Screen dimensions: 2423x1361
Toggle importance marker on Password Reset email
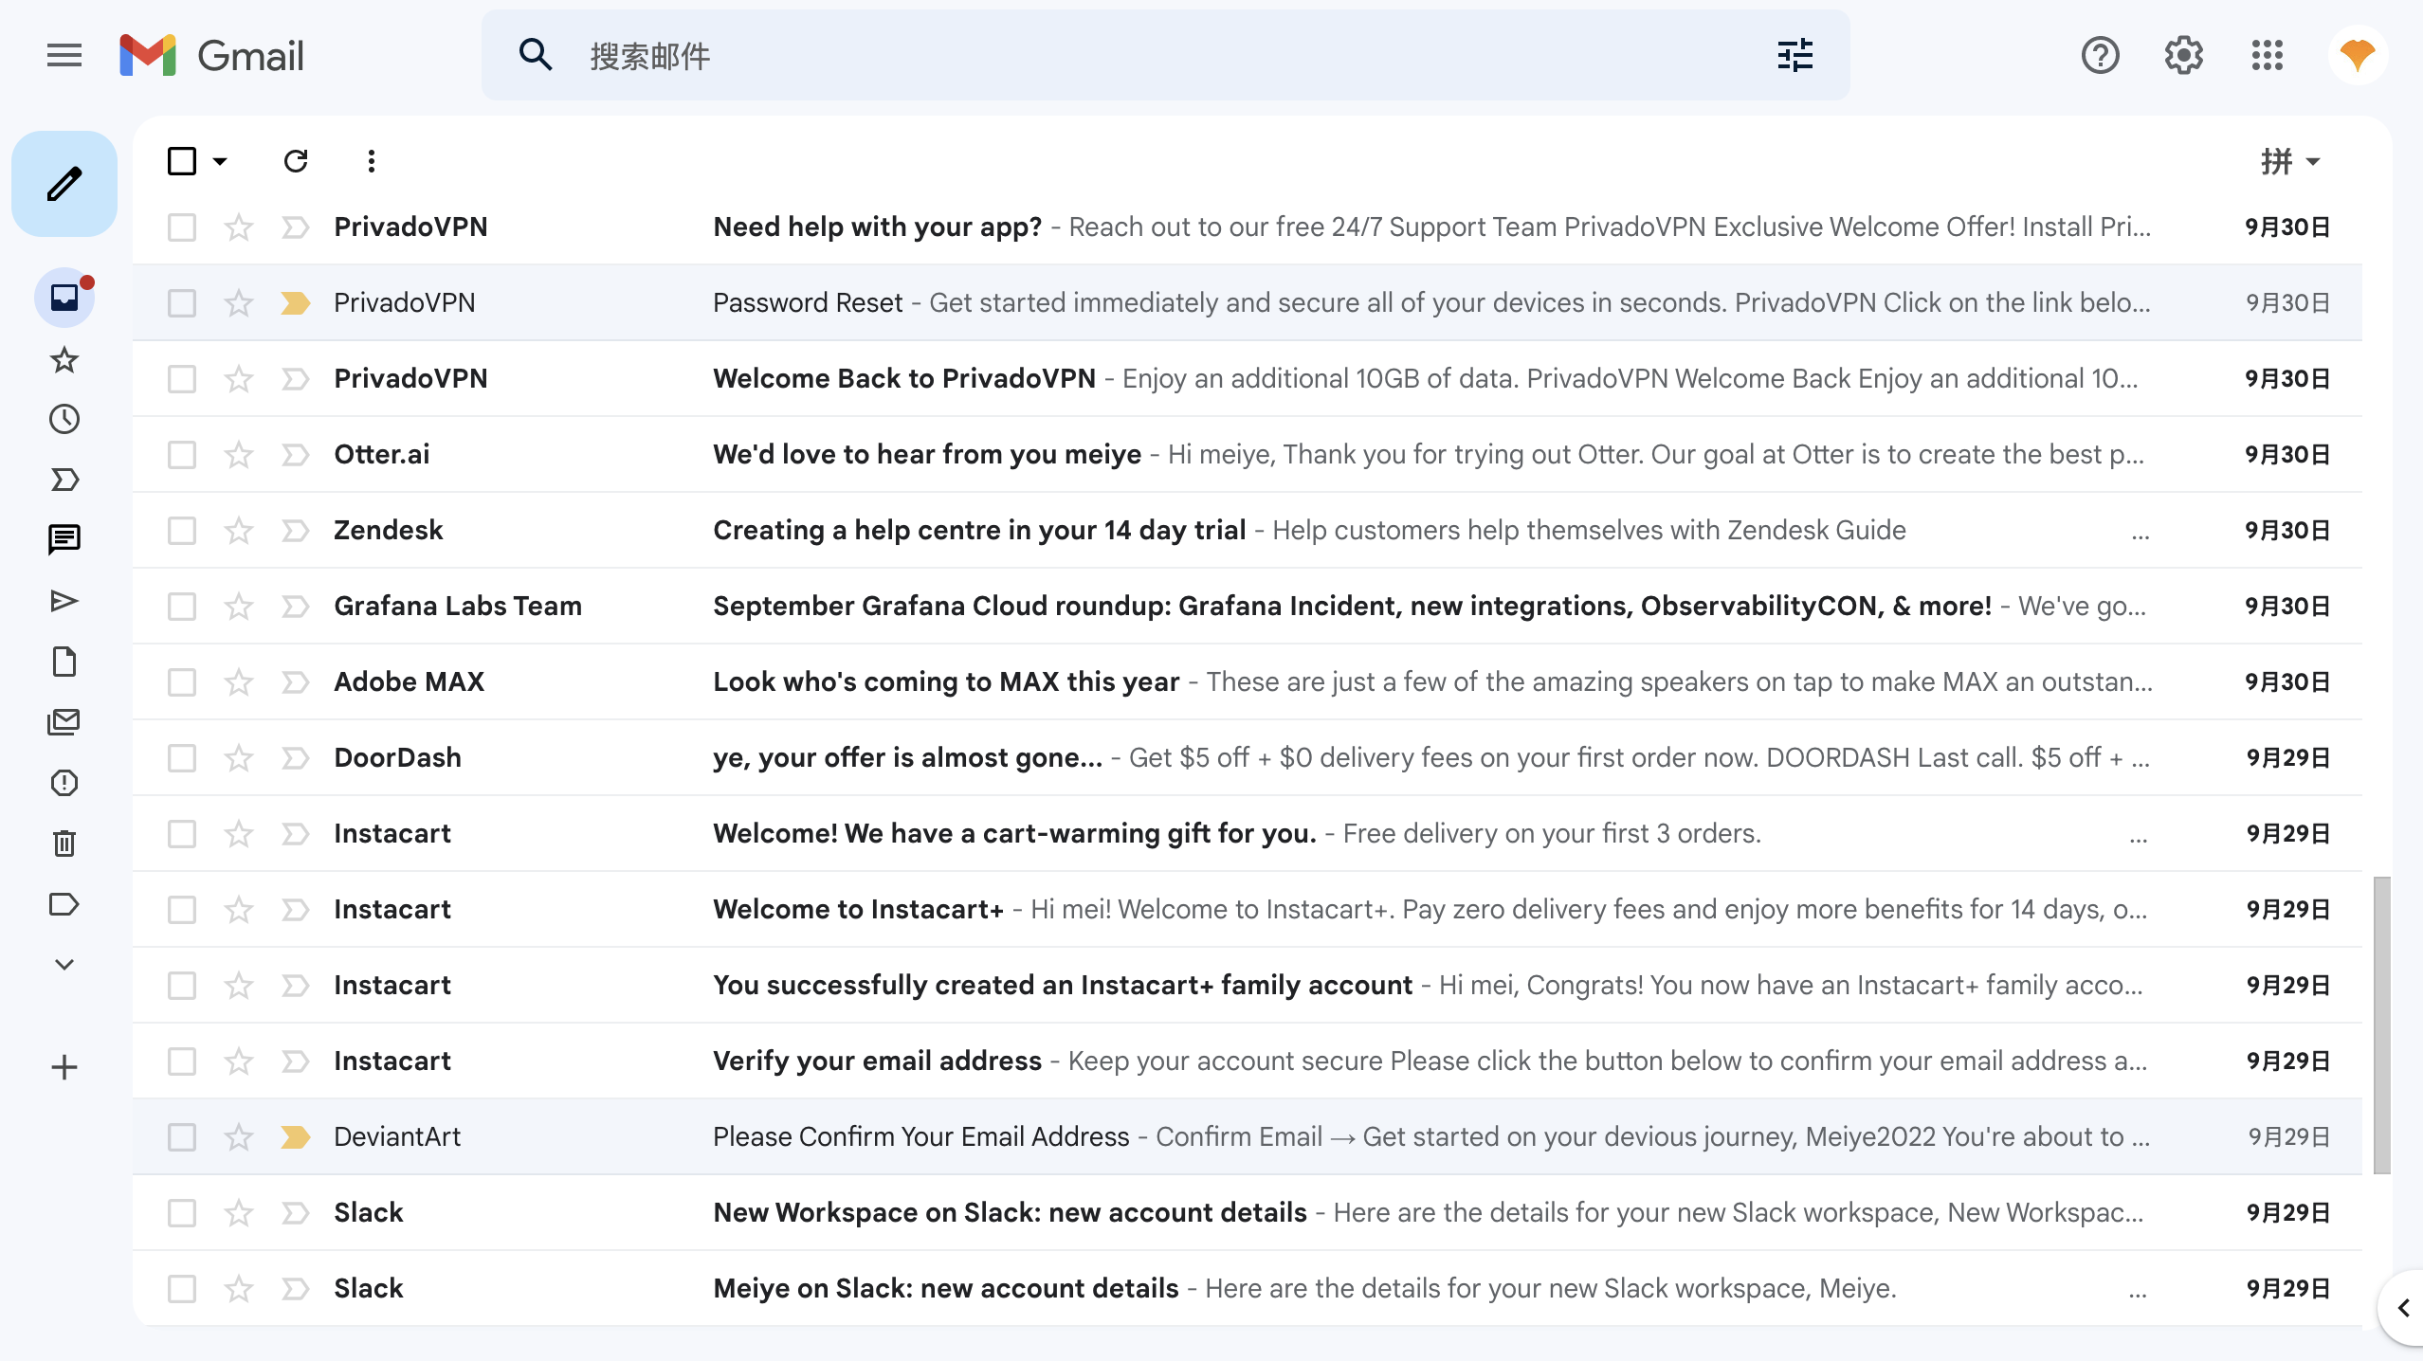(x=296, y=302)
